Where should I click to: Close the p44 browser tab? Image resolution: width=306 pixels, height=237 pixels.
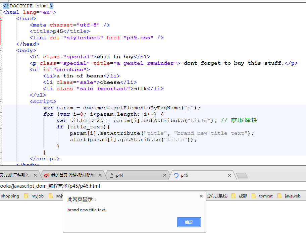(x=165, y=175)
